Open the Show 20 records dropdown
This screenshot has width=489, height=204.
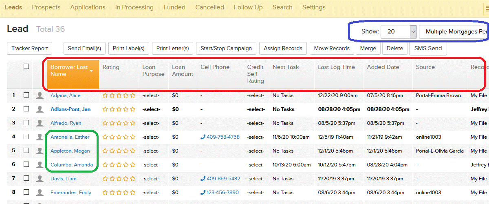399,31
